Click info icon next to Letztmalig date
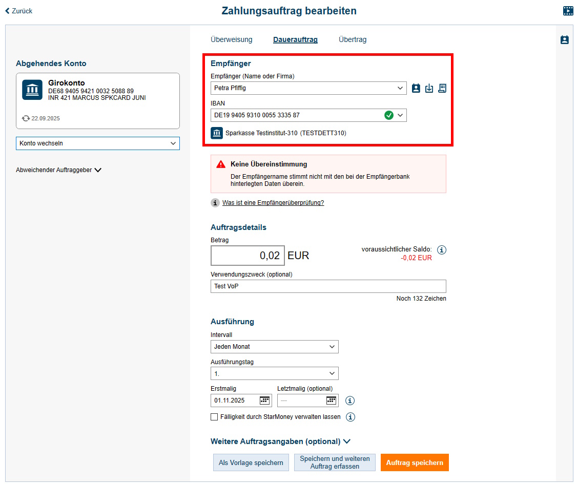 [x=351, y=400]
